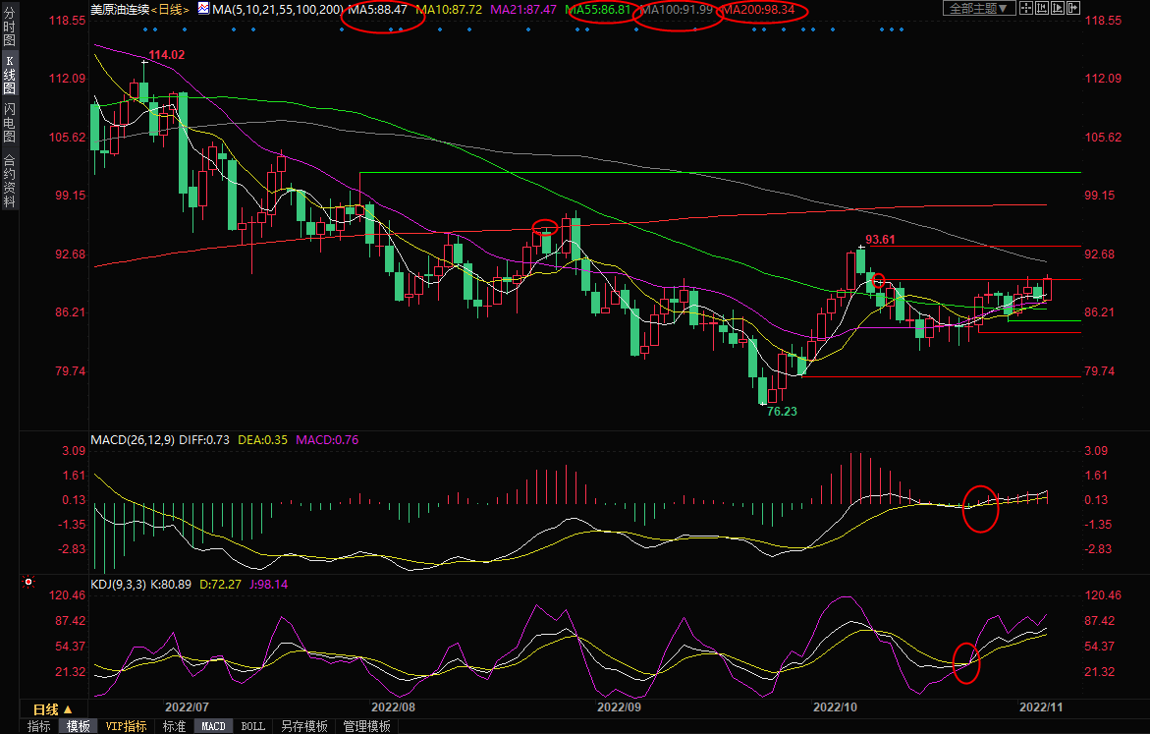
Task: Toggle the MACD indicator template
Action: coord(213,726)
